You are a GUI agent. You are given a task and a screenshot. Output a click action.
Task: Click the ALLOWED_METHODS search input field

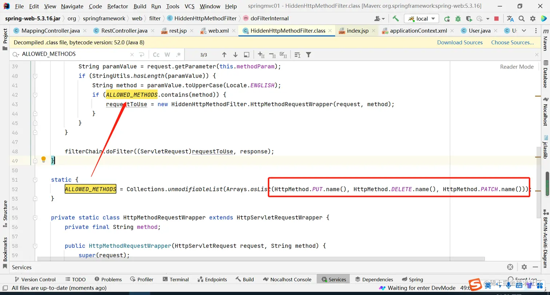pos(75,54)
